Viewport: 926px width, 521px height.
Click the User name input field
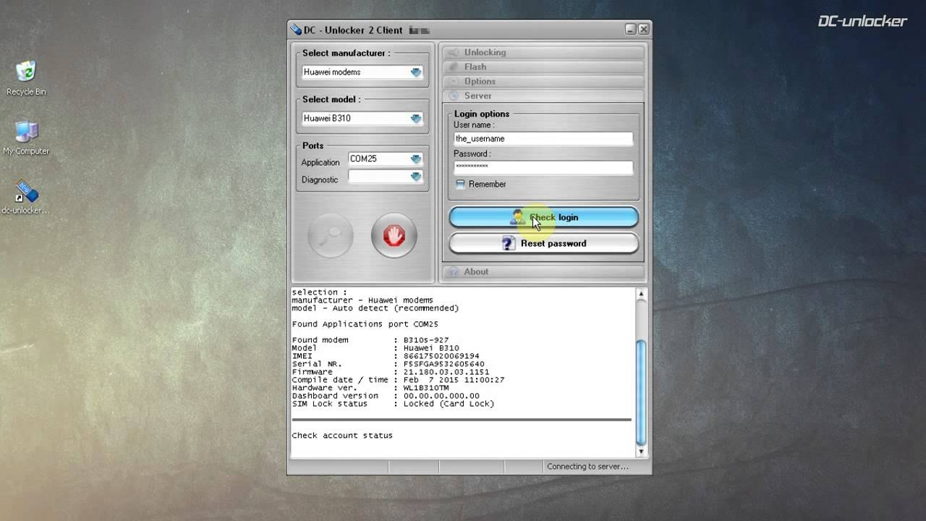coord(543,139)
